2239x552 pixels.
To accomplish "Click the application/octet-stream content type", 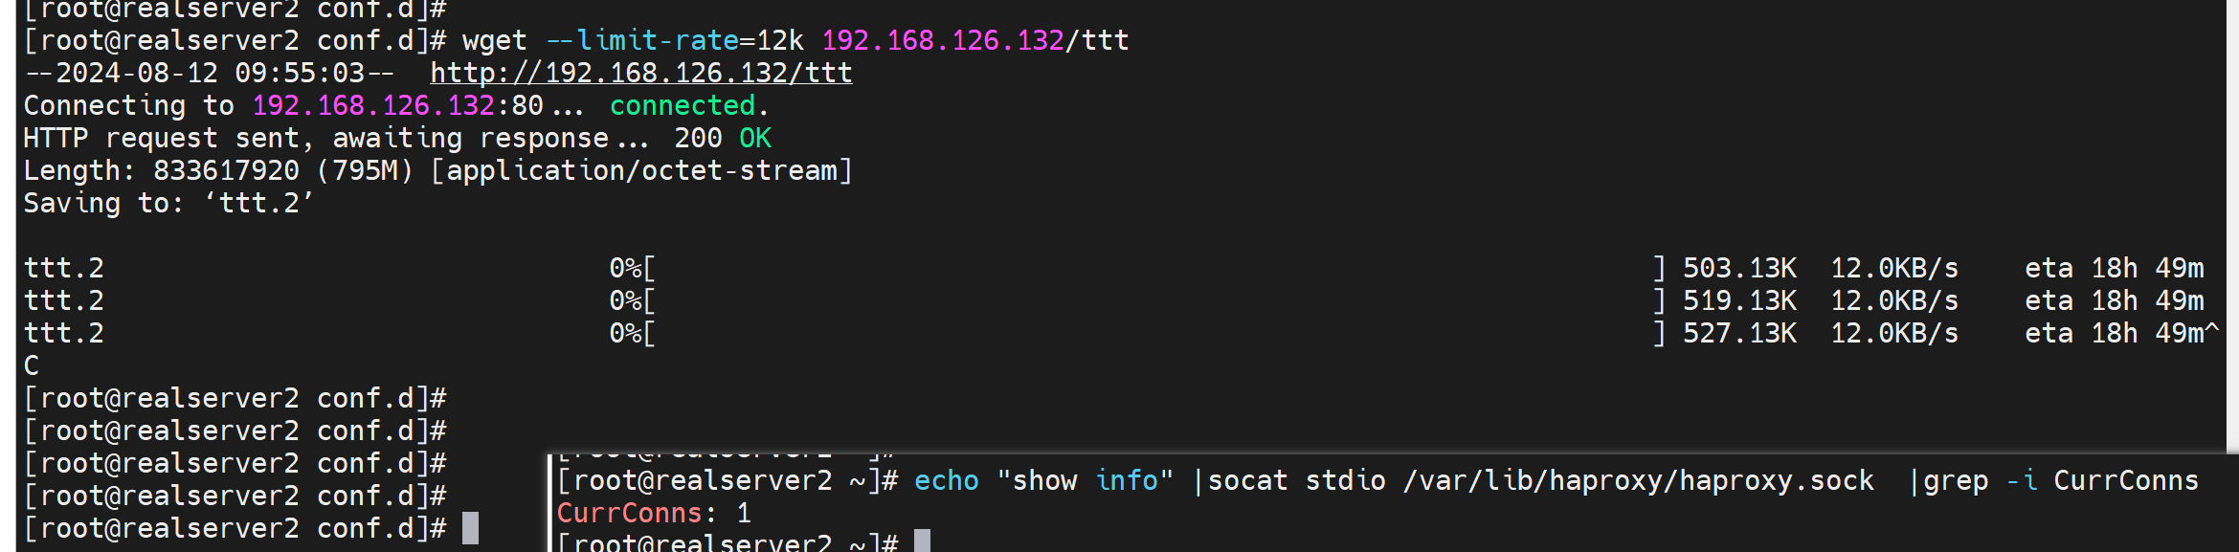I will coord(641,171).
